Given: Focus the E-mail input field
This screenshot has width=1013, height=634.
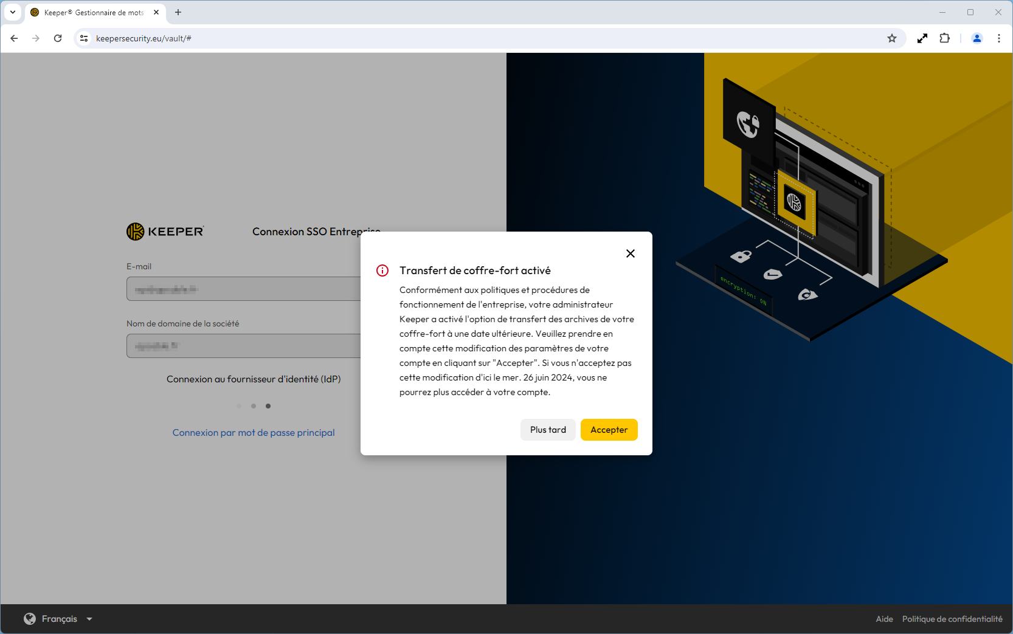Looking at the screenshot, I should [x=244, y=289].
